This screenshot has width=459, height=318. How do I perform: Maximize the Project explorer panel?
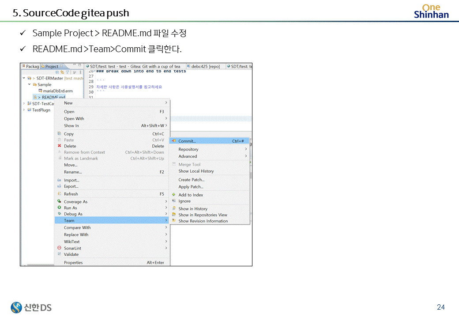click(79, 65)
